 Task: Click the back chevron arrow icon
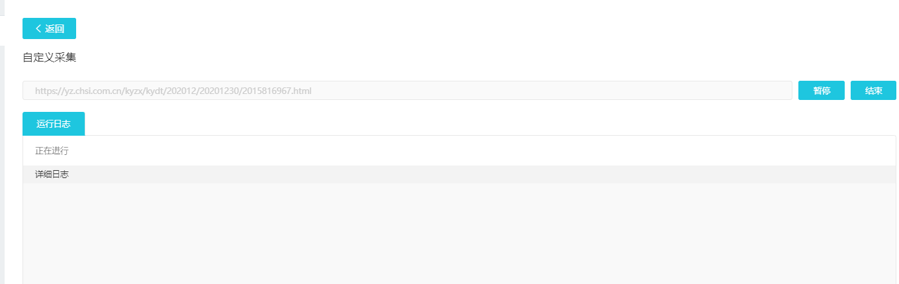coord(38,28)
